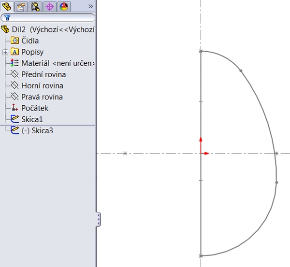Image resolution: width=290 pixels, height=267 pixels.
Task: Expand the Popisy annotations folder
Action: tap(5, 52)
